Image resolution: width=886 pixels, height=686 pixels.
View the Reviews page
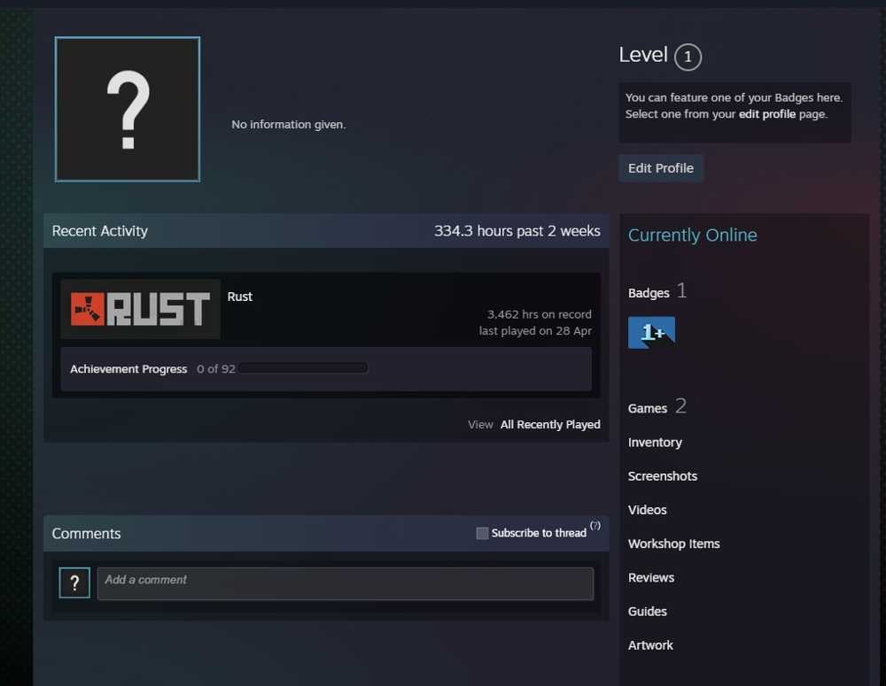[x=651, y=578]
